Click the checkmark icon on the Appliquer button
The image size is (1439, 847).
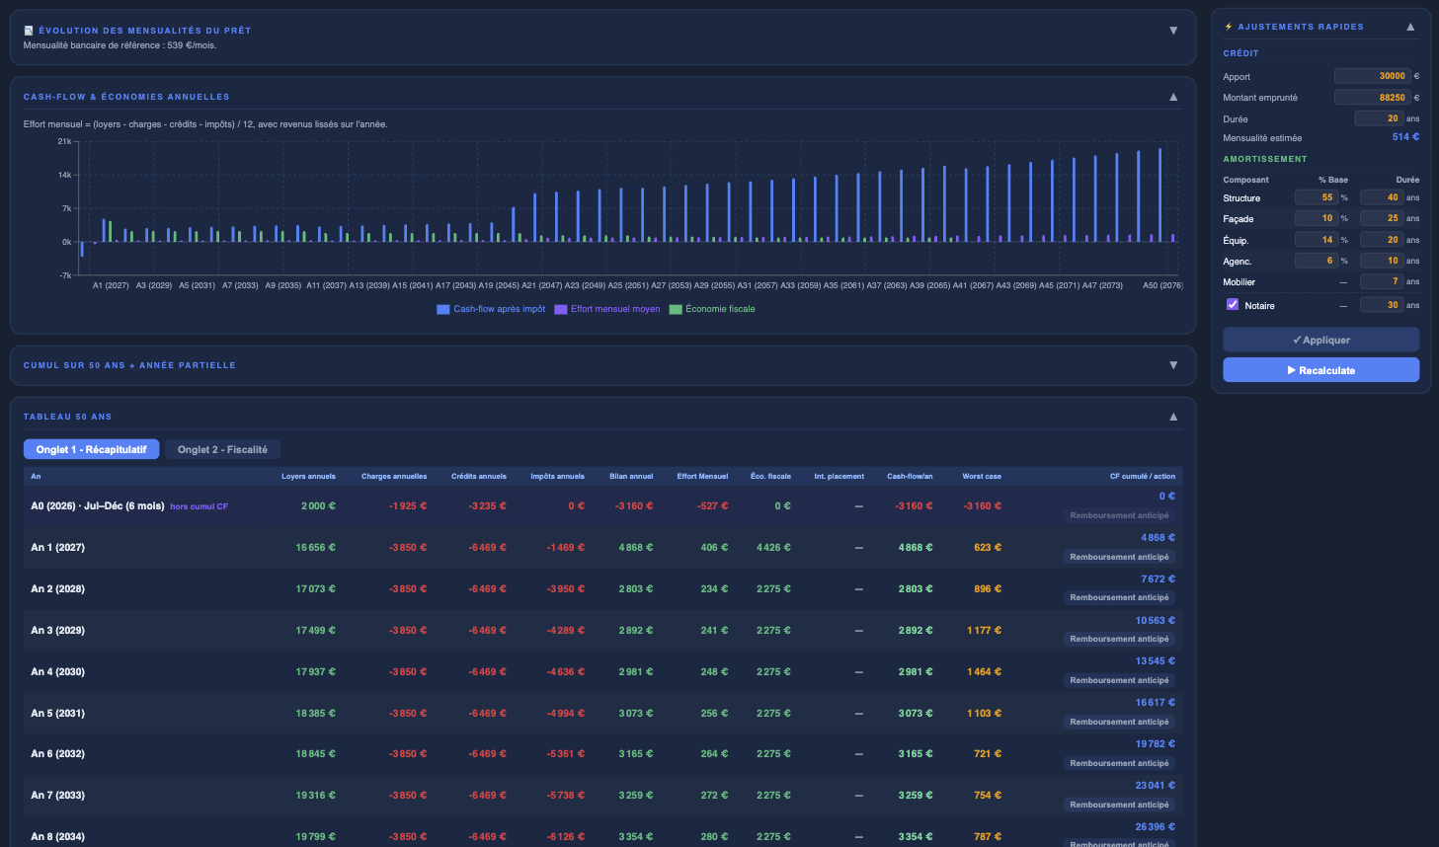coord(1298,340)
